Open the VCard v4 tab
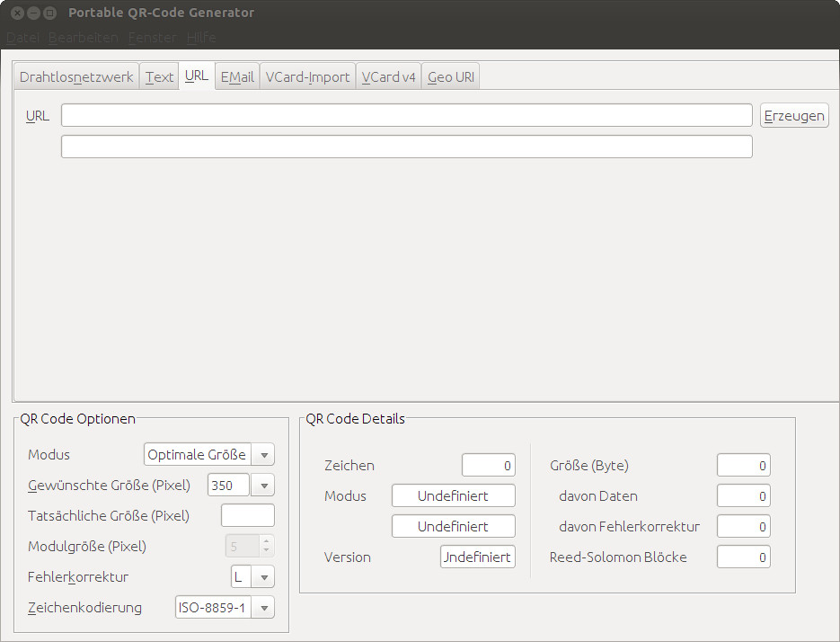The width and height of the screenshot is (840, 642). coord(388,77)
